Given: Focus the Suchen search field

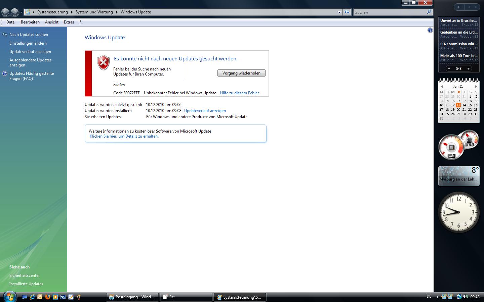Looking at the screenshot, I should pyautogui.click(x=390, y=12).
